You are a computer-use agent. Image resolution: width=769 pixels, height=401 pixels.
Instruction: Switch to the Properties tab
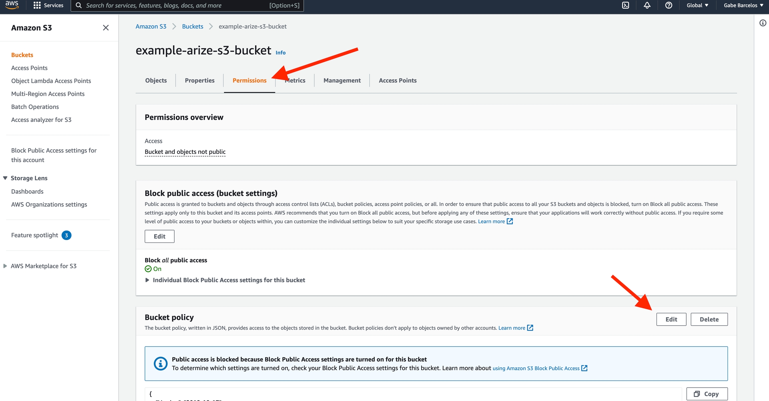pyautogui.click(x=200, y=80)
